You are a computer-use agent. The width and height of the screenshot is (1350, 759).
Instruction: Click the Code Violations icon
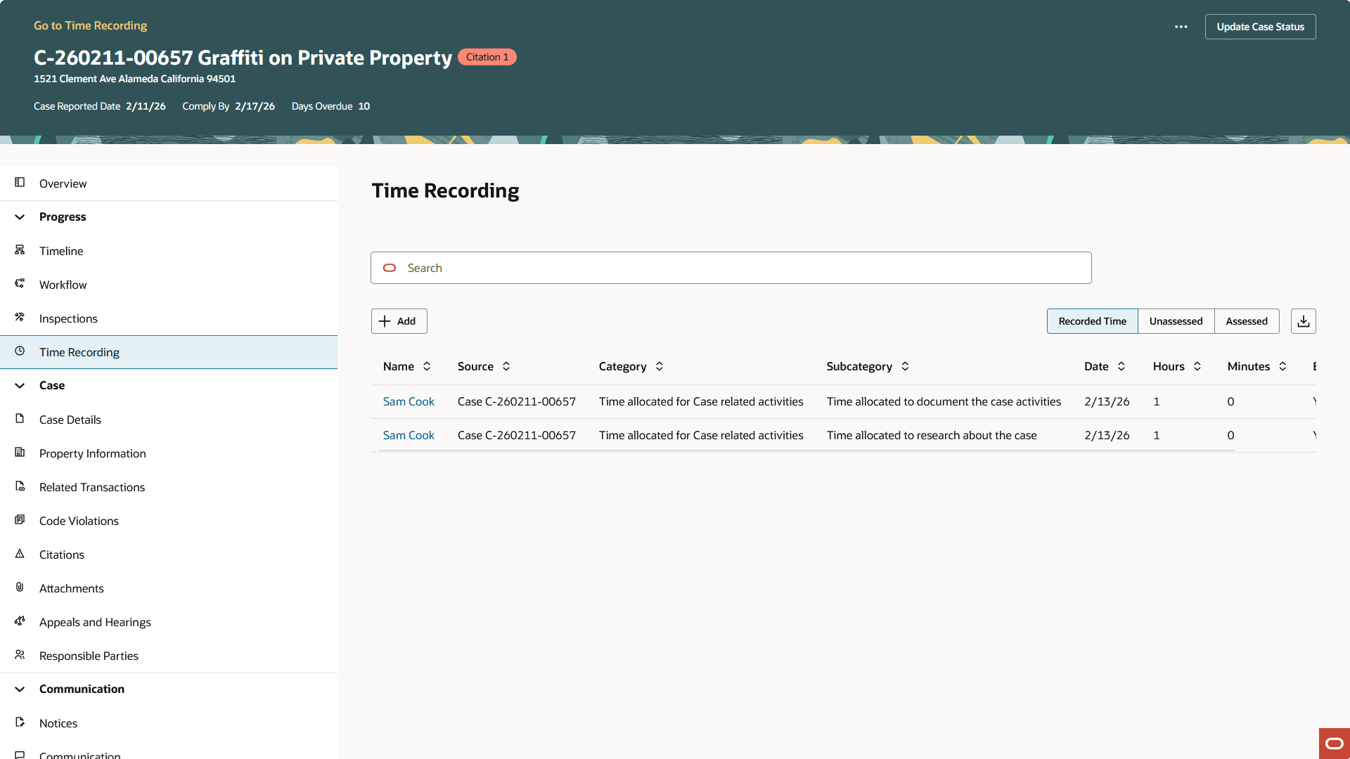tap(19, 520)
